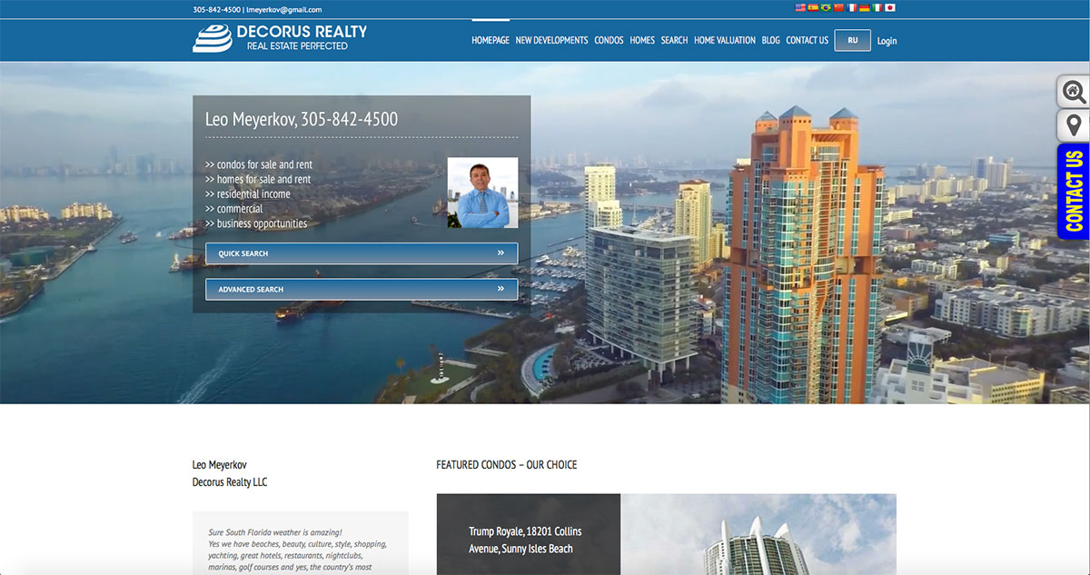Expand the QUICK SEARCH panel
This screenshot has height=575, width=1090.
[362, 253]
